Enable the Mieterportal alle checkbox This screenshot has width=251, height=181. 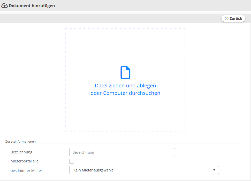click(72, 161)
